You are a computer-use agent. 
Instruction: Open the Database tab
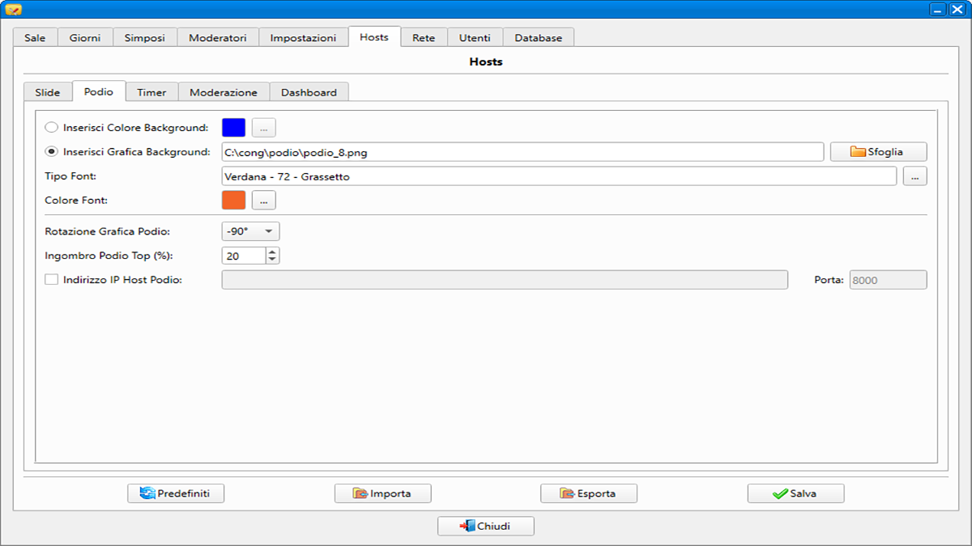539,38
